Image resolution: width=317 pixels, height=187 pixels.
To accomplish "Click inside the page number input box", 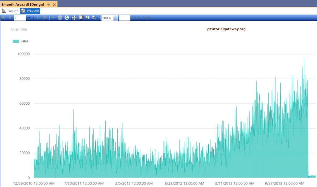I will (x=20, y=18).
